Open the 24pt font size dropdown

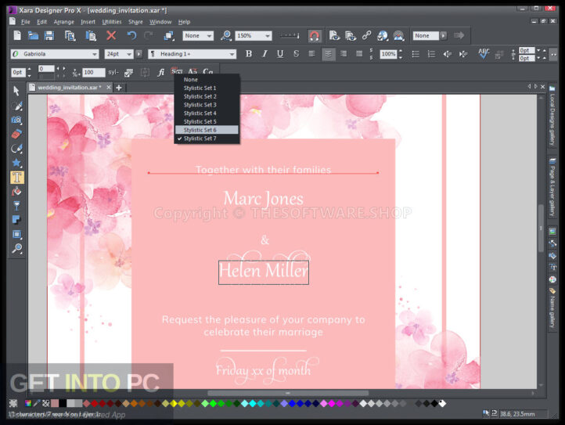[x=129, y=54]
